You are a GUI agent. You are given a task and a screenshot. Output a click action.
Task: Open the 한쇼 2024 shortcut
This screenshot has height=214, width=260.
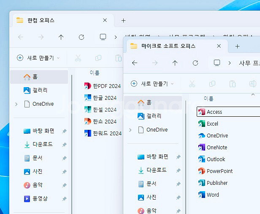click(x=100, y=121)
